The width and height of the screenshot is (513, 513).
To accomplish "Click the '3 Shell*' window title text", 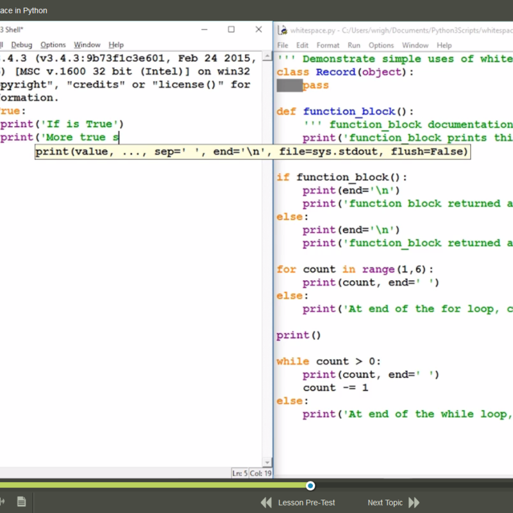I will pyautogui.click(x=12, y=29).
